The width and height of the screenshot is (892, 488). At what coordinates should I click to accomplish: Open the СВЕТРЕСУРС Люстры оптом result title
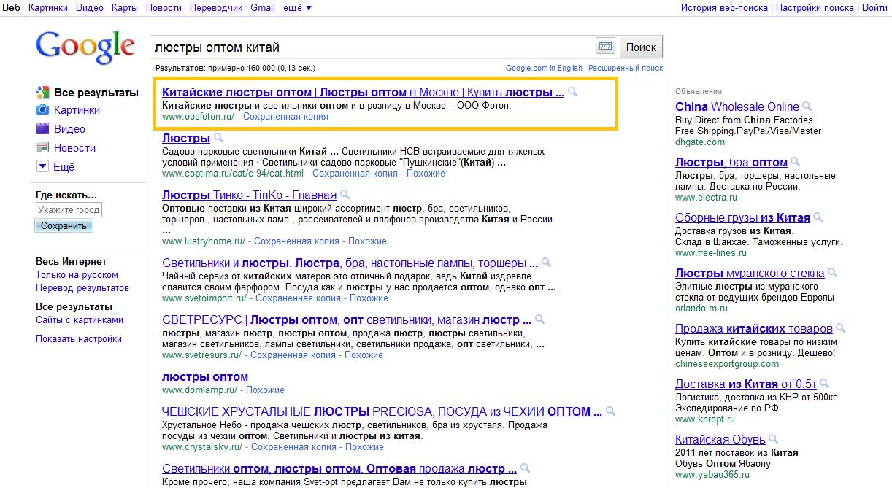(346, 320)
